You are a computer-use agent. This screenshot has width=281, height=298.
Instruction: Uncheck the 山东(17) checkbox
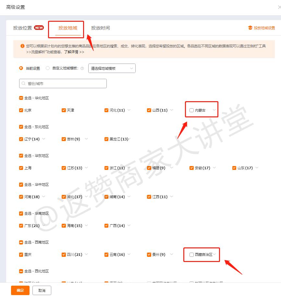(x=234, y=168)
